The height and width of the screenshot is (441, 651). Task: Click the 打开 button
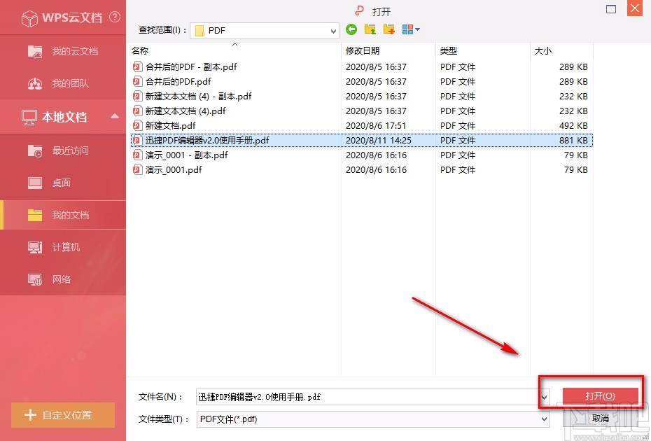coord(599,395)
